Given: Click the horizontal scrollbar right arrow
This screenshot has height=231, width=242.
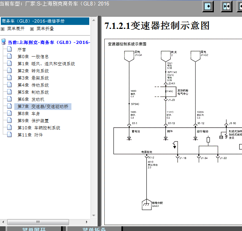Looking at the screenshot, I should pos(87,222).
